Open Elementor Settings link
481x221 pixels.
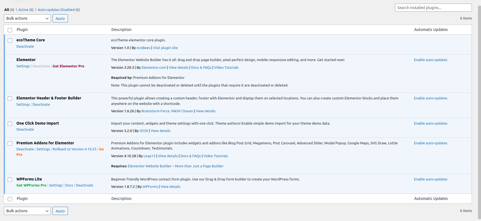pos(23,66)
